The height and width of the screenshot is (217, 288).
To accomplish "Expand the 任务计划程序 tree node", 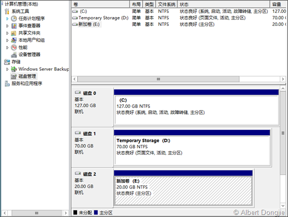I will pos(7,19).
